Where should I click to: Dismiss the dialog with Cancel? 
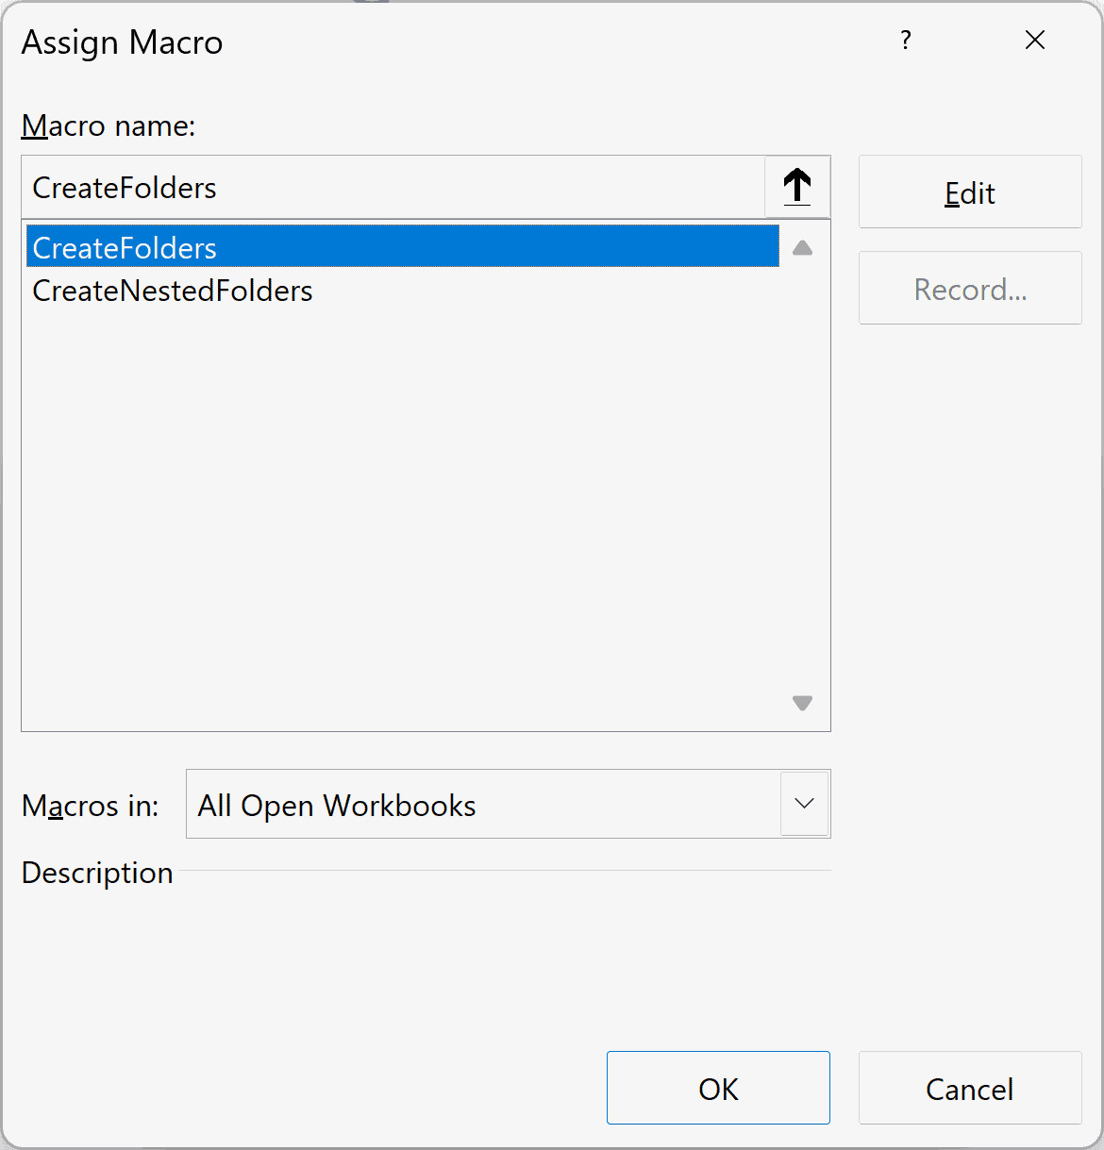(969, 1088)
